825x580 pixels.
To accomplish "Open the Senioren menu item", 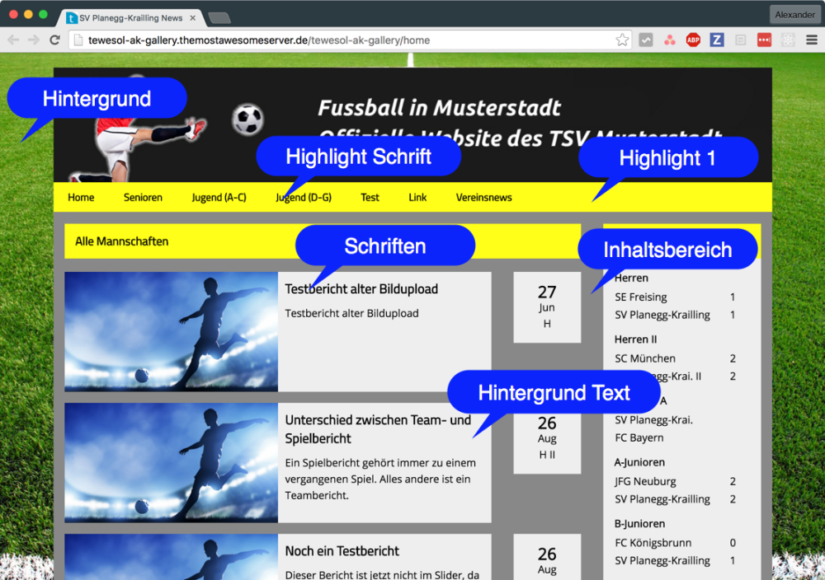I will coord(143,198).
